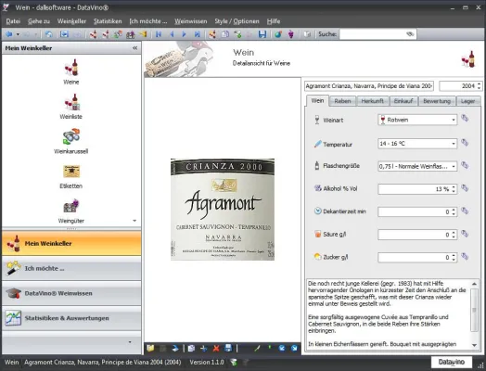Click the scissors cut icon below the label
Screen dimensions: 486x371
pyautogui.click(x=204, y=349)
